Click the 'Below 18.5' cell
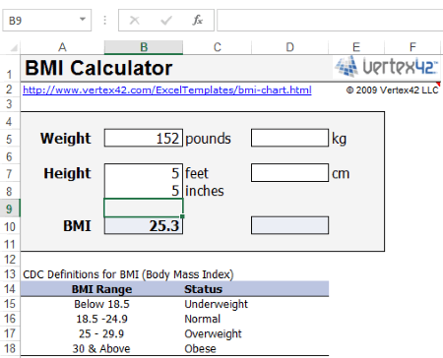 pos(101,304)
